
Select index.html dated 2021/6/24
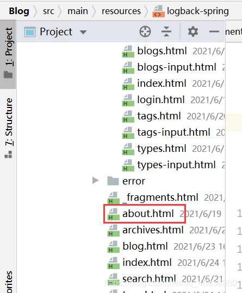coord(147,262)
